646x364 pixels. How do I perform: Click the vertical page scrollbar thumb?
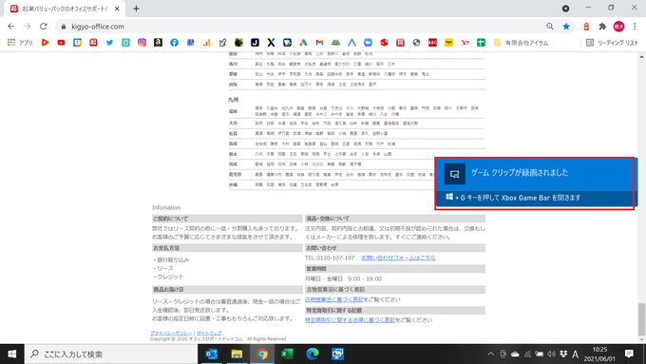641,319
